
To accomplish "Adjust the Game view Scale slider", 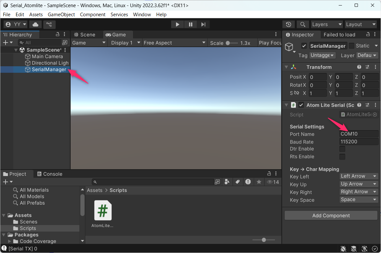I will tap(232, 43).
